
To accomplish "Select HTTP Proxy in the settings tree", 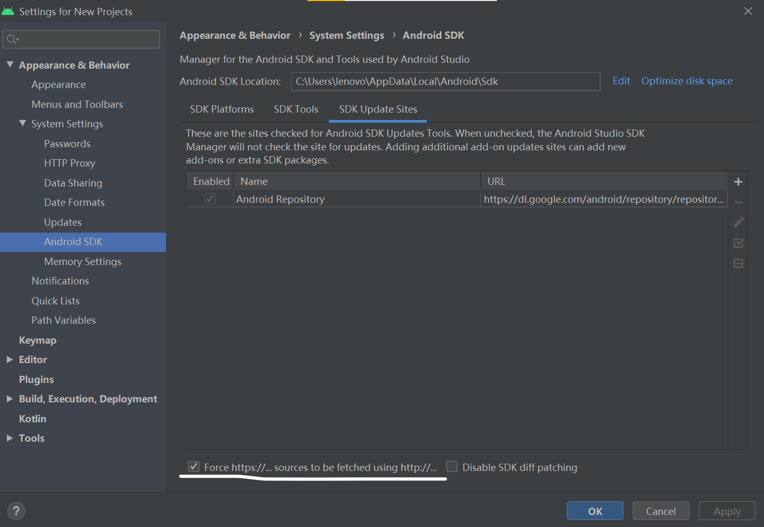I will [x=70, y=163].
